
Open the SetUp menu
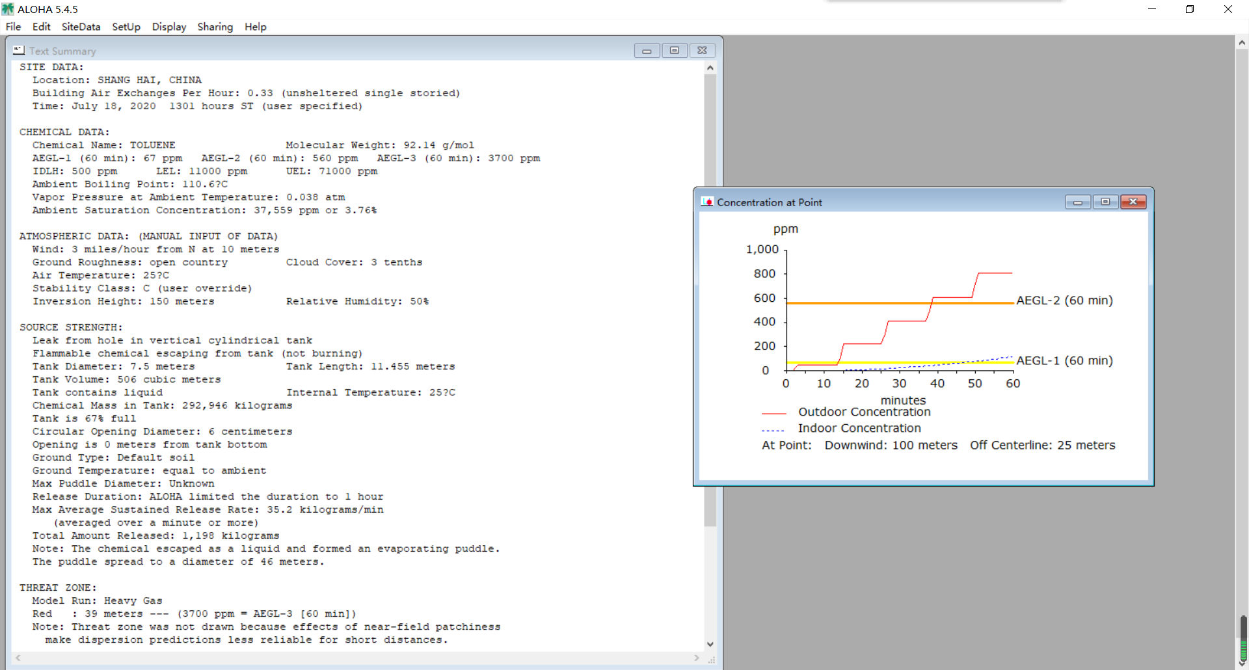point(126,27)
